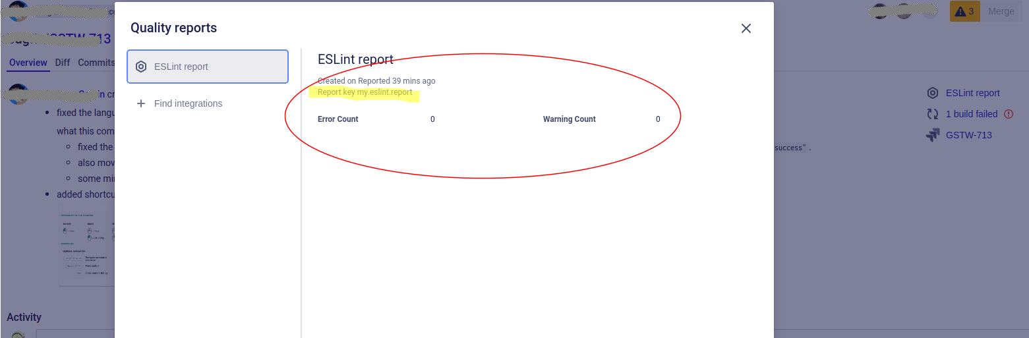Click the ESLint report heading in dialog
The width and height of the screenshot is (1029, 338).
click(355, 59)
